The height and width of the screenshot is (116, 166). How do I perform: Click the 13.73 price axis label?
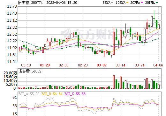click(12, 6)
